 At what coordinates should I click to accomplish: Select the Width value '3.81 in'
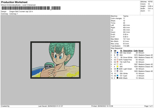[x=150, y=9]
